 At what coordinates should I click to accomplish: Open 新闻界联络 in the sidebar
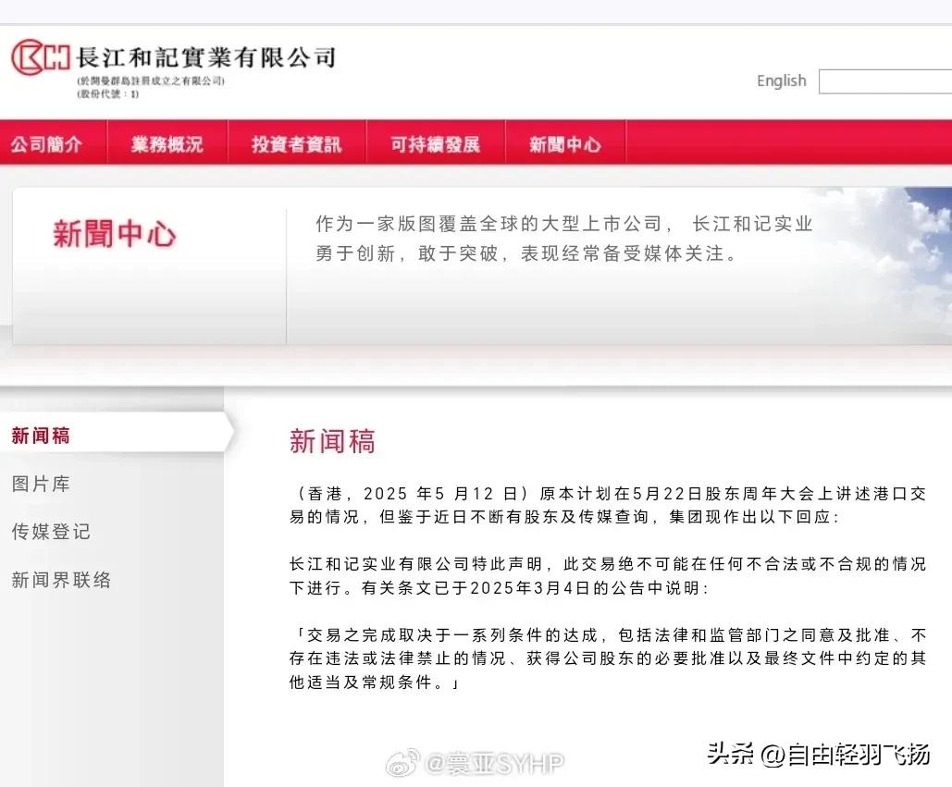click(x=61, y=580)
